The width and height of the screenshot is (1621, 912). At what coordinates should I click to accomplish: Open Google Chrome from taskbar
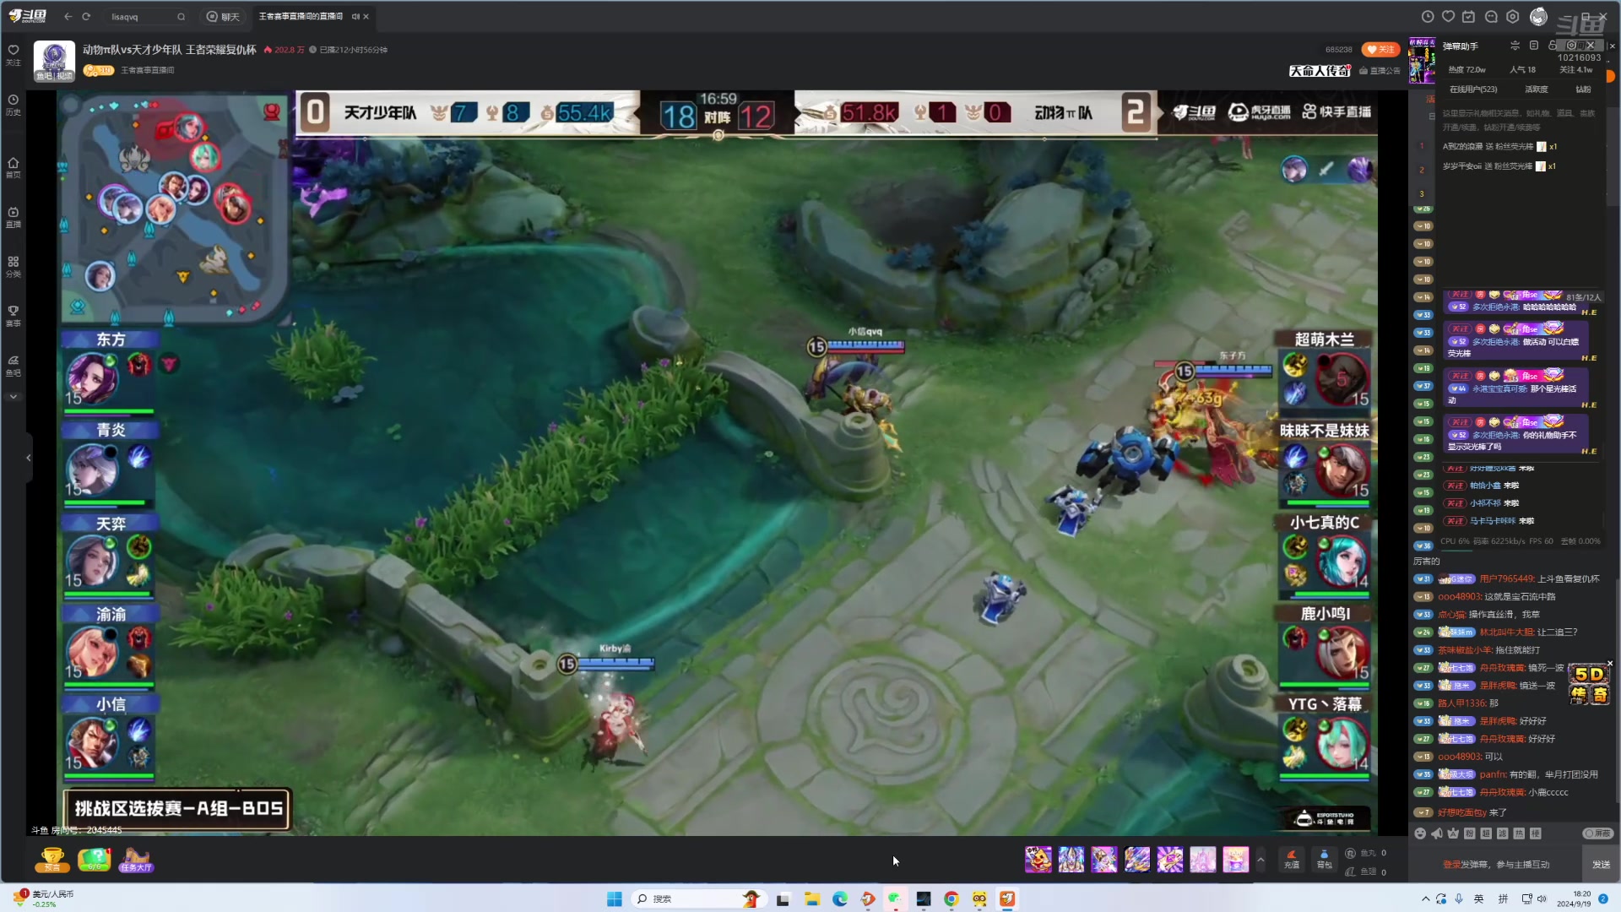click(951, 898)
